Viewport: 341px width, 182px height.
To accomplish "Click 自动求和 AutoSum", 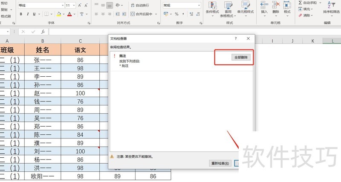I will coord(307,3).
